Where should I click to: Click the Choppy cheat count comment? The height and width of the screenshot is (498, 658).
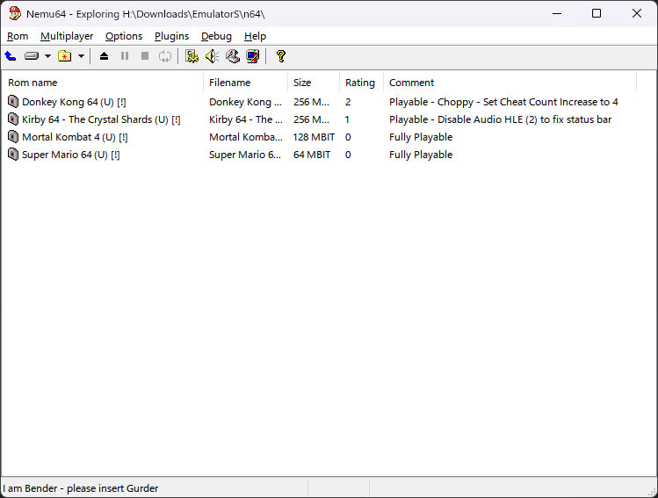click(x=503, y=102)
